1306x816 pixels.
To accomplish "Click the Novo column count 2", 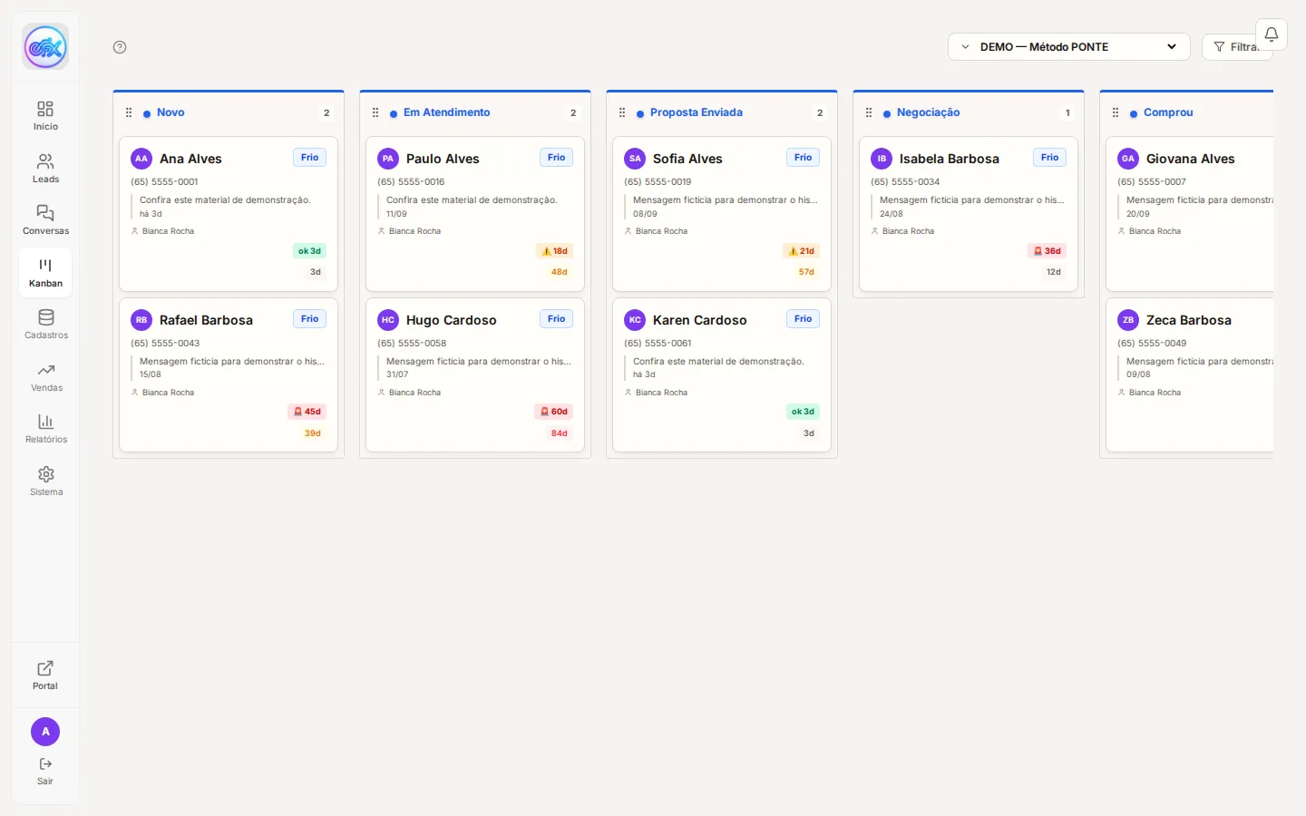I will (x=326, y=113).
